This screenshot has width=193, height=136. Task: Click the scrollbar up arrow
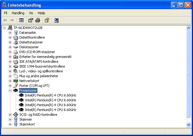pyautogui.click(x=188, y=28)
